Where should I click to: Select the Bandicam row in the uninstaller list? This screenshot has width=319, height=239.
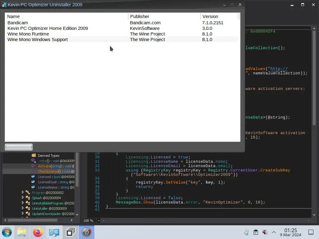click(x=122, y=23)
